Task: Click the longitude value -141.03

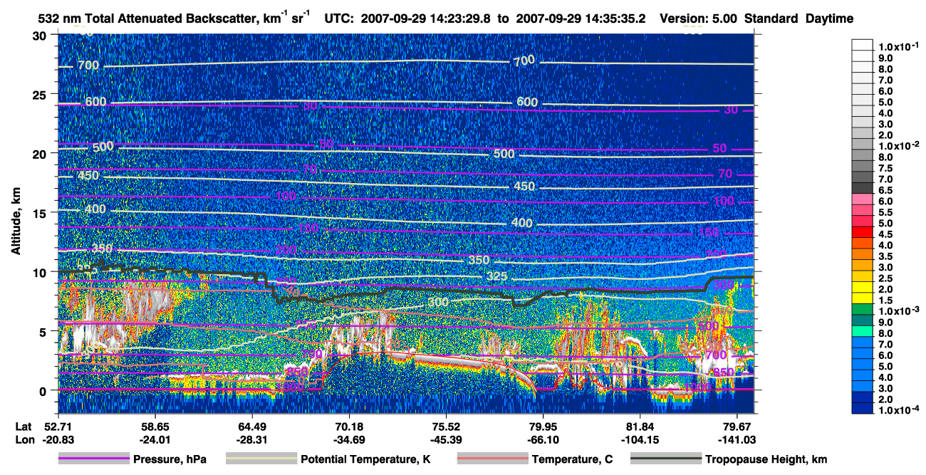Action: coord(737,439)
